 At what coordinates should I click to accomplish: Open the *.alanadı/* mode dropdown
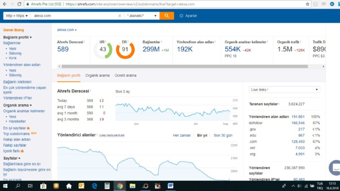coord(142,15)
